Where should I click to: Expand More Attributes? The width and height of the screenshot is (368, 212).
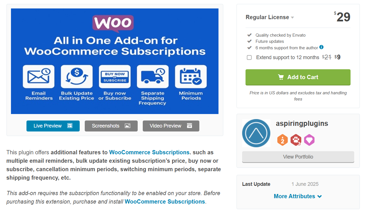tap(298, 196)
